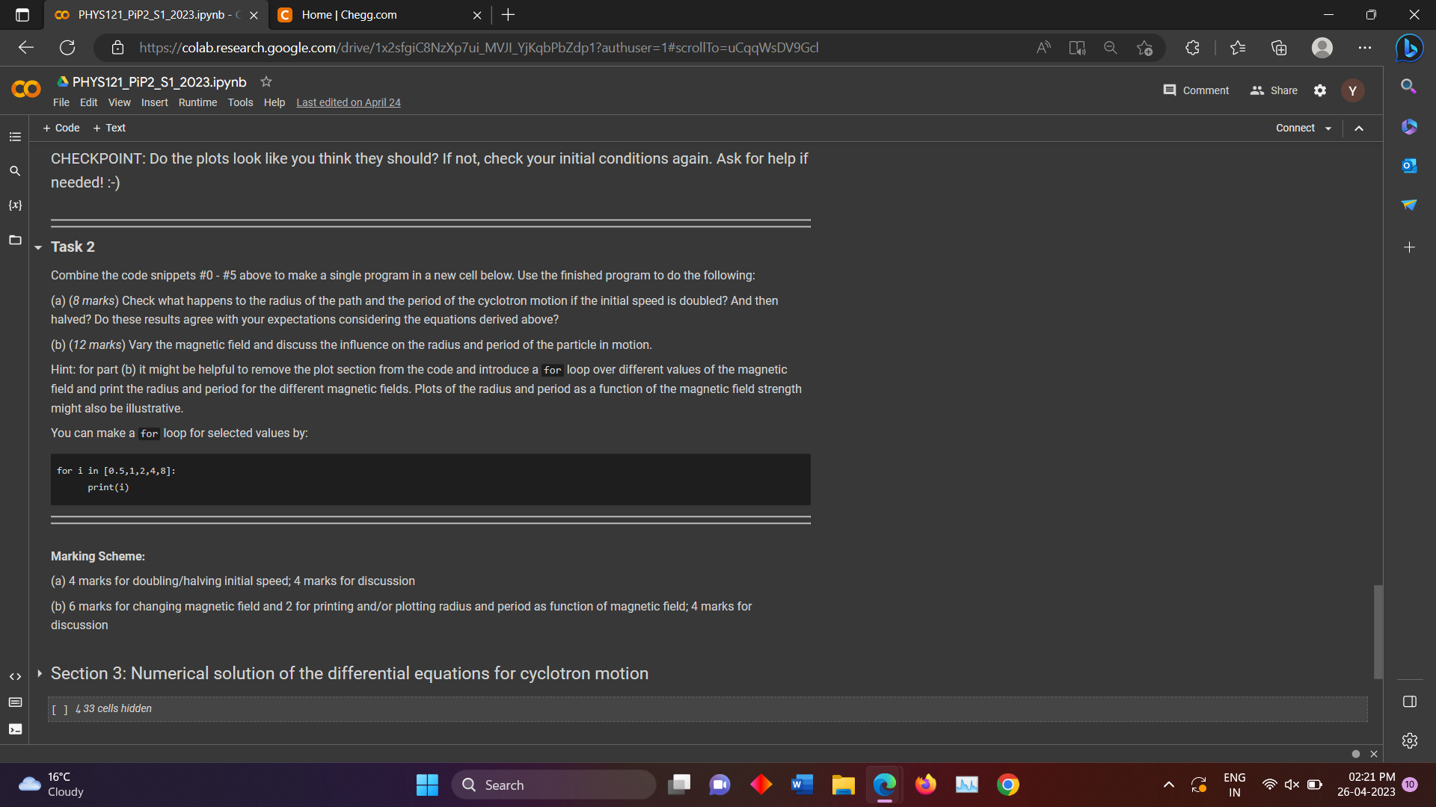
Task: Open the find and replace sidebar icon
Action: click(x=15, y=171)
